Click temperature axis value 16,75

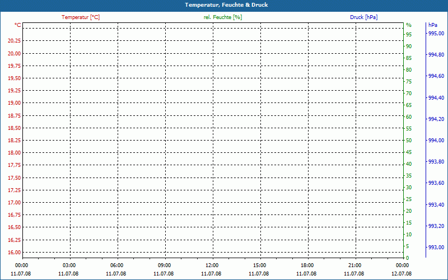(x=15, y=215)
